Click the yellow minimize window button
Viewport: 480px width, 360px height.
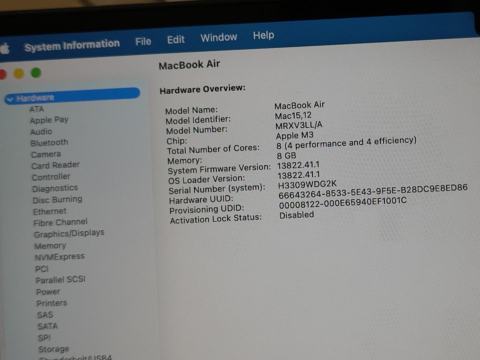click(19, 74)
